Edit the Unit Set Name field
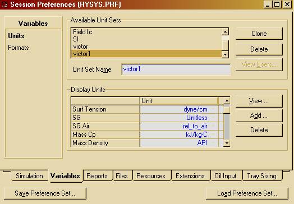 (176, 69)
